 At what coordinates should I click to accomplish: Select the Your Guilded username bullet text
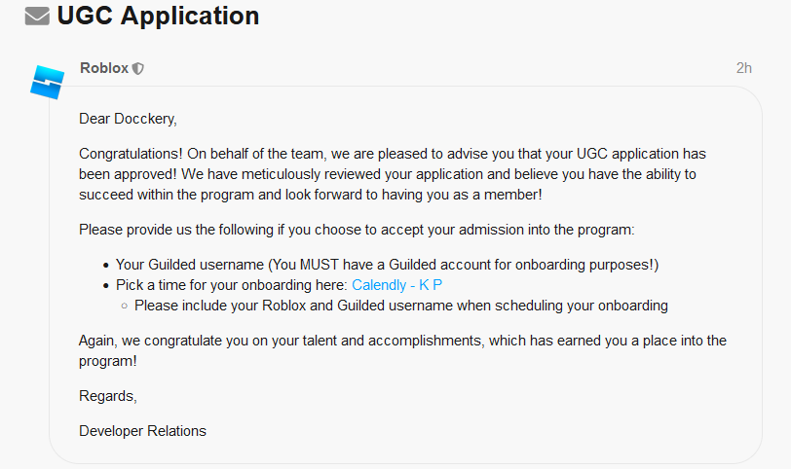388,265
